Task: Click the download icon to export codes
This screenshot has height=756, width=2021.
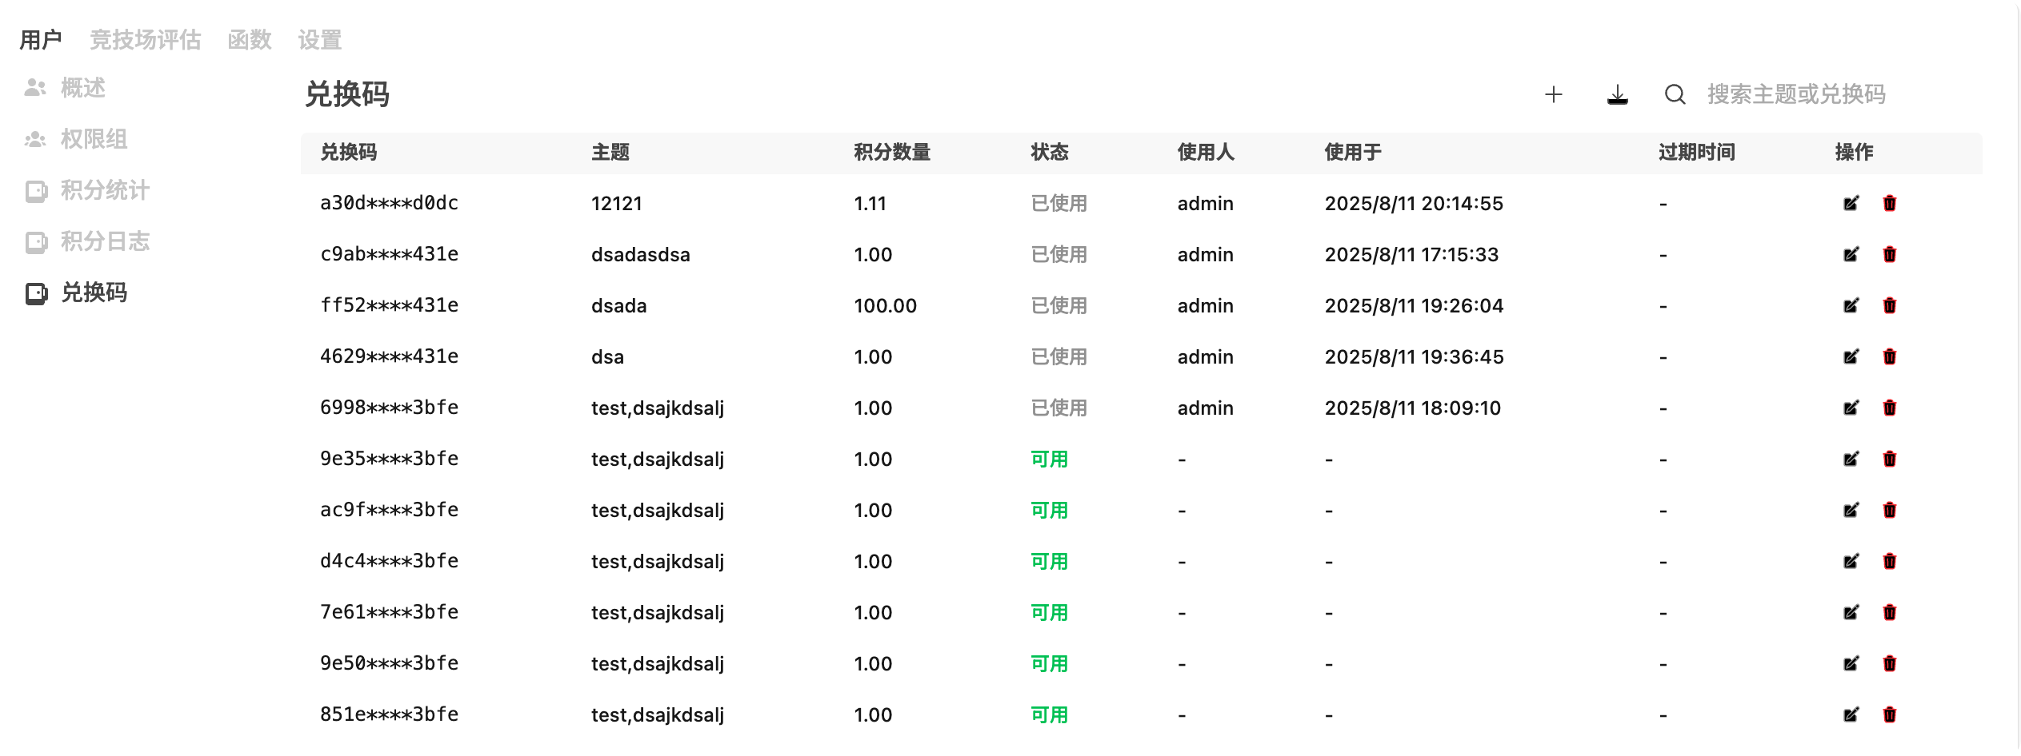Action: tap(1617, 95)
